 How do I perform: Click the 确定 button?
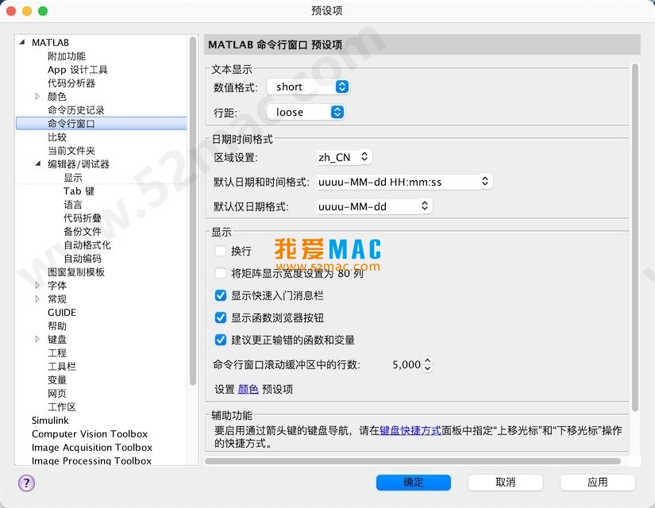(414, 483)
